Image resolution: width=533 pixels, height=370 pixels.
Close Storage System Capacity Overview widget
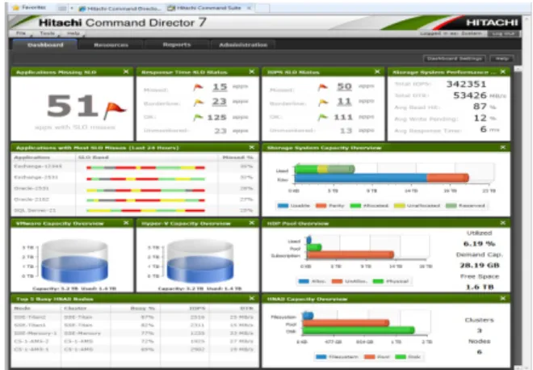pyautogui.click(x=503, y=147)
